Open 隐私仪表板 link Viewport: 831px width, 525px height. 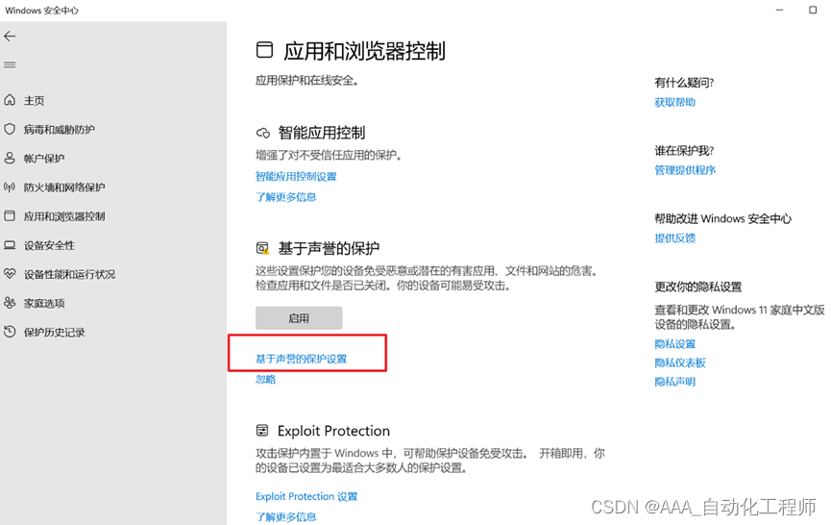[x=680, y=362]
